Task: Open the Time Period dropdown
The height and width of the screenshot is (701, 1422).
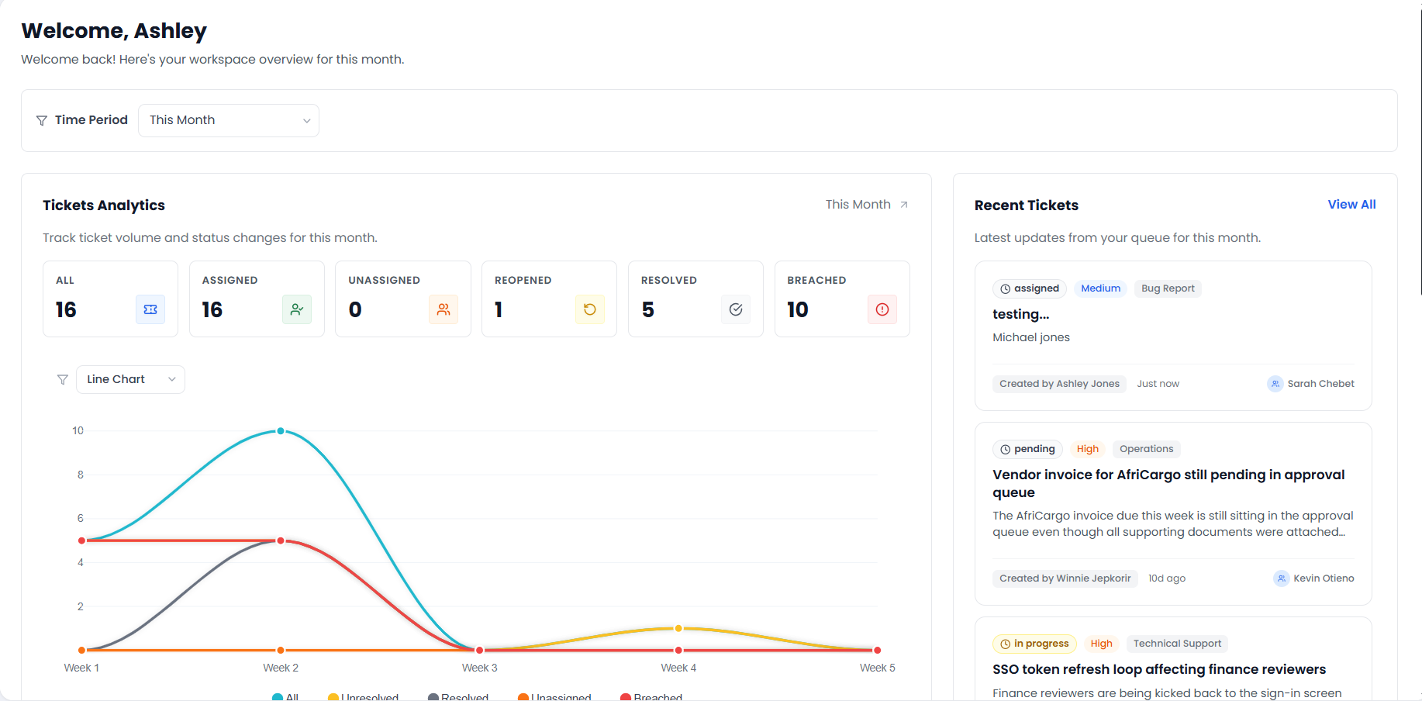Action: click(228, 120)
